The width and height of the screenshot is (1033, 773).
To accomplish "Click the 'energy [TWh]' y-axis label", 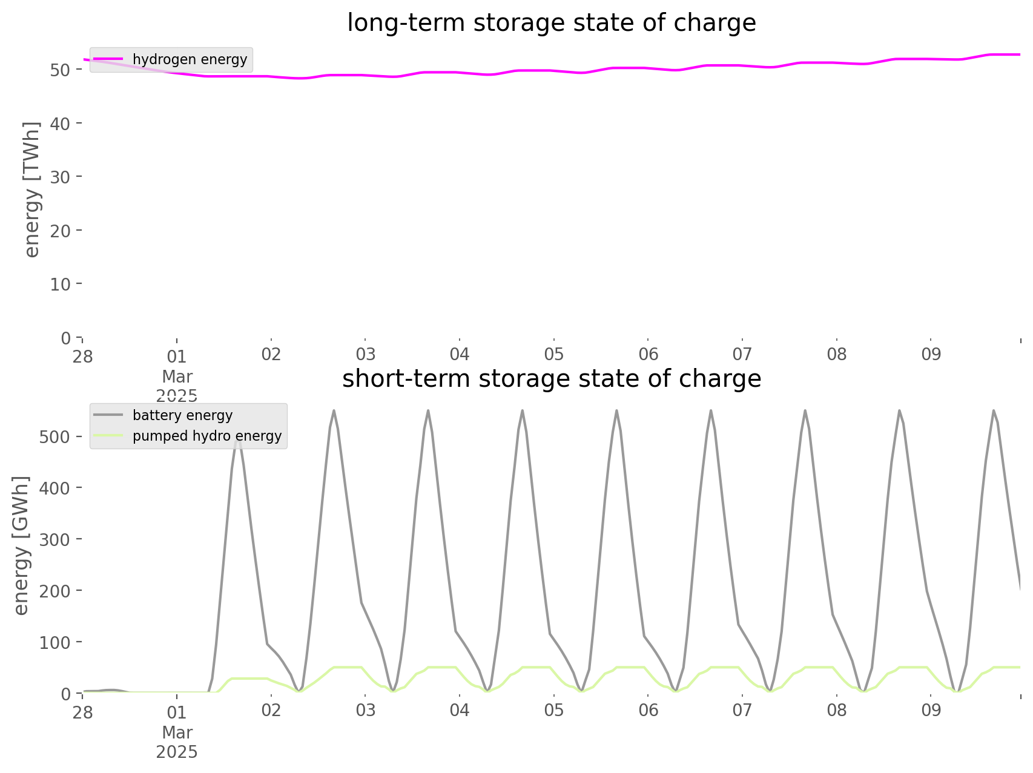I will [32, 189].
